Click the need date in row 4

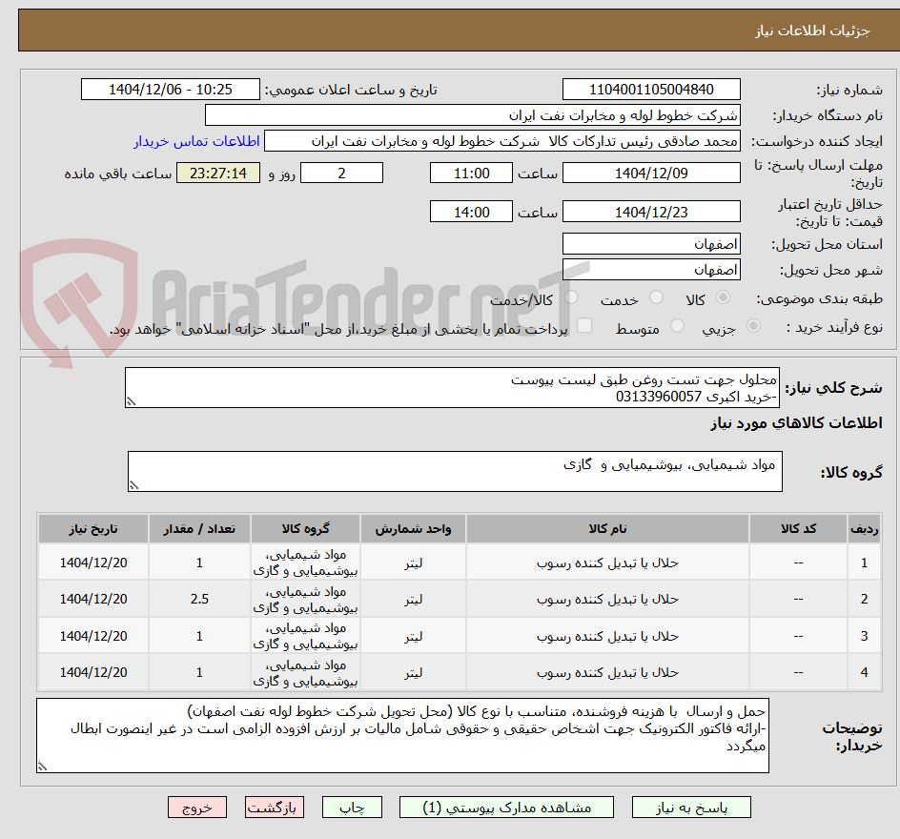(93, 672)
